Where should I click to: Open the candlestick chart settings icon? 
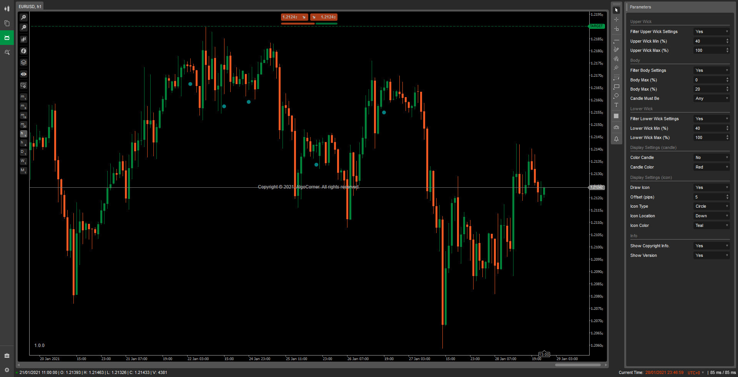(x=23, y=39)
